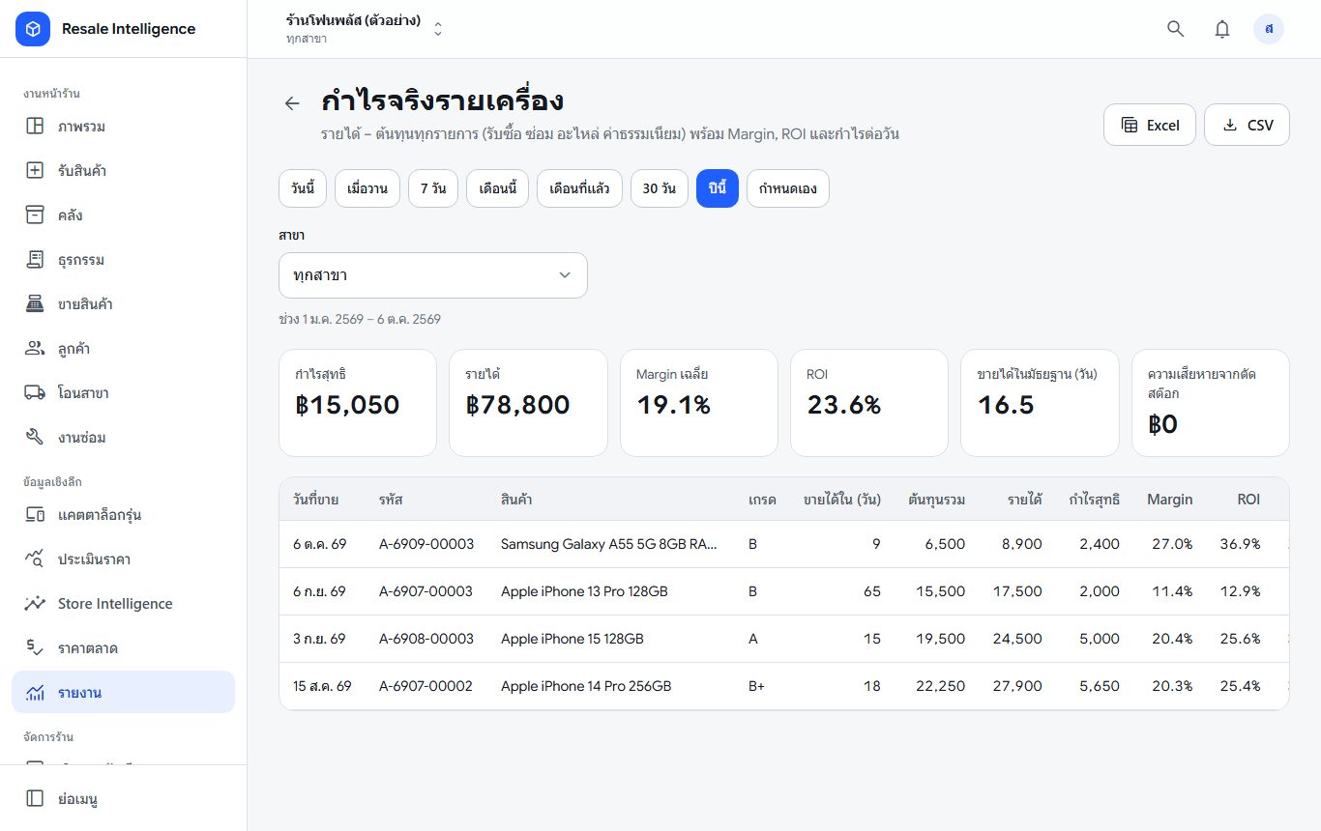Image resolution: width=1321 pixels, height=831 pixels.
Task: Open the user avatar menu
Action: point(1269,29)
